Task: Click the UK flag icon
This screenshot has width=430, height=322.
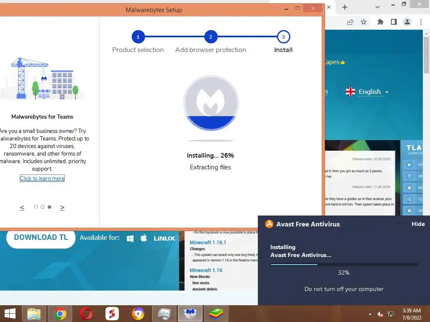Action: point(350,92)
